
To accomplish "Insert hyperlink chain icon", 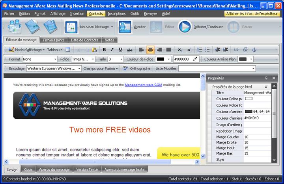I will coord(236,50).
